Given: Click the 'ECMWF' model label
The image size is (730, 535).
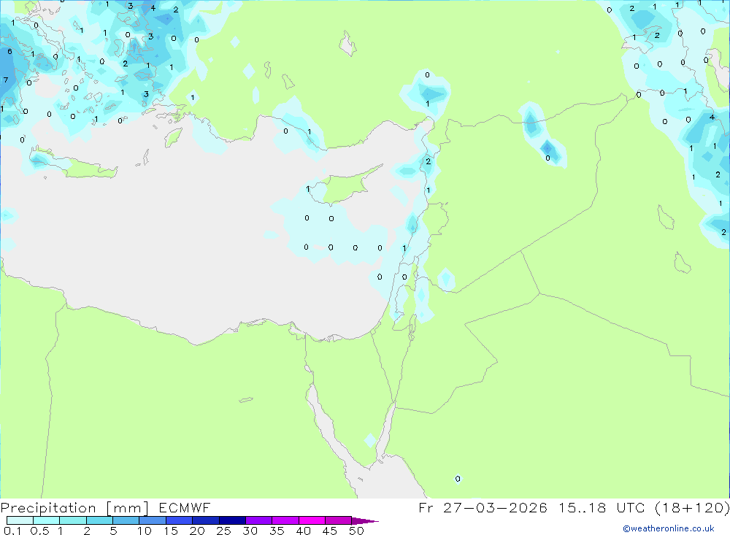Looking at the screenshot, I should click(x=185, y=508).
